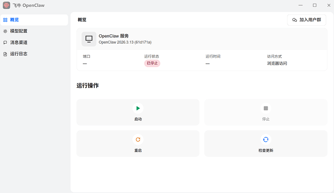334x193 pixels.
Task: Open the 消息渠道 sidebar item
Action: (34, 43)
